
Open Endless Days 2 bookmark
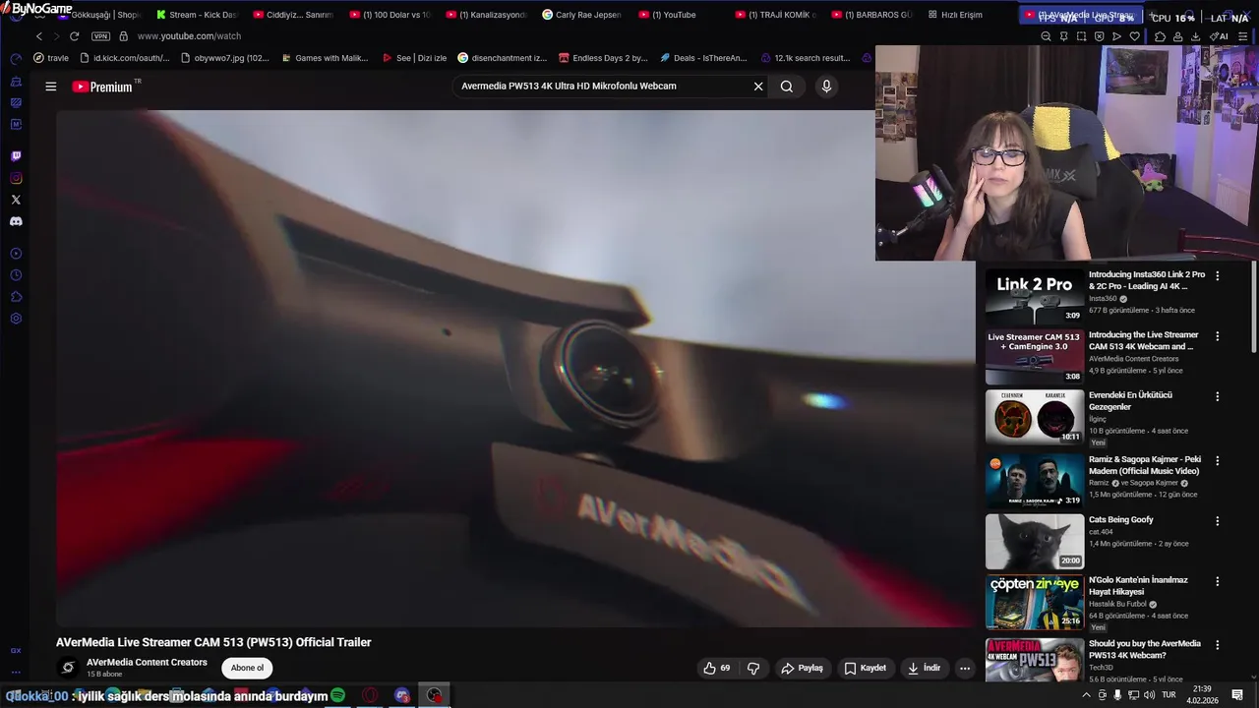click(602, 58)
